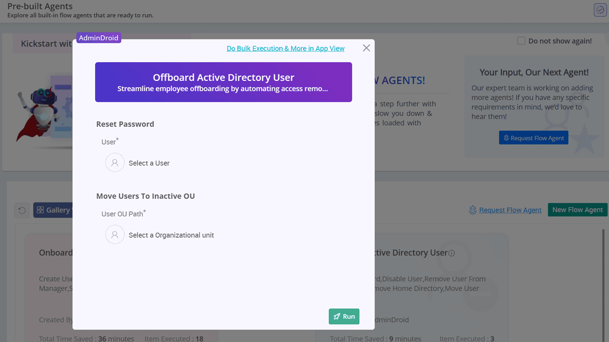Screen dimensions: 609x342
Task: Enable the Do not show again checkbox
Action: pyautogui.click(x=521, y=41)
